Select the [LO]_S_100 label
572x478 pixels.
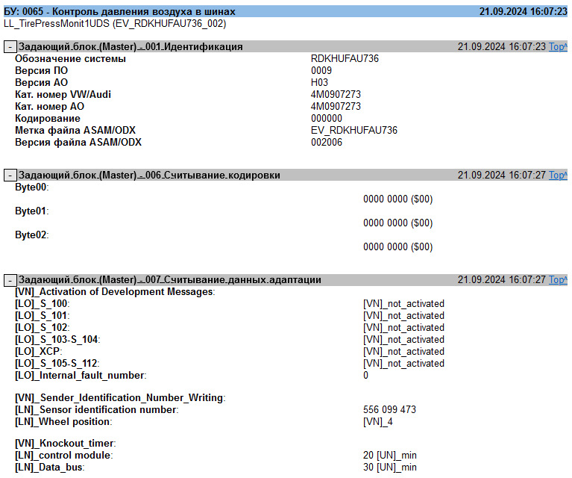pyautogui.click(x=43, y=304)
